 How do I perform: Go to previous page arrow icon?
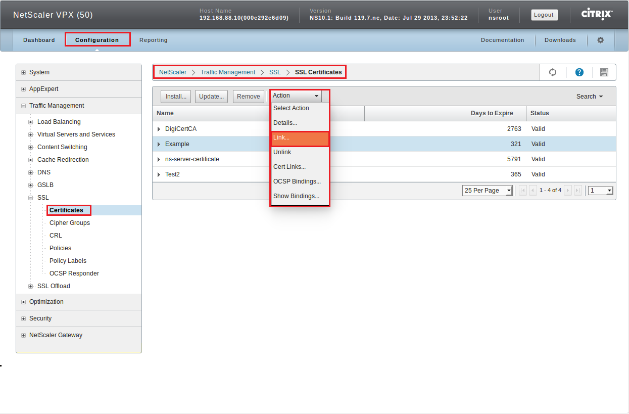[x=533, y=191]
